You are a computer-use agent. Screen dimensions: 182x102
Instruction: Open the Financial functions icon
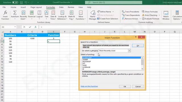[32, 12]
